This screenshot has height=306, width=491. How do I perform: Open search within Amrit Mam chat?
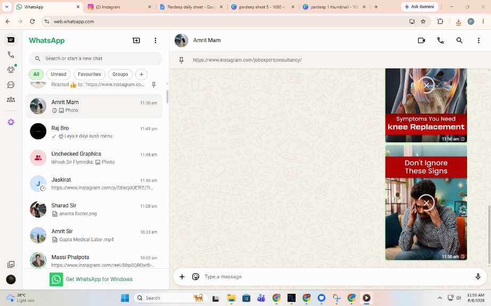pos(460,40)
